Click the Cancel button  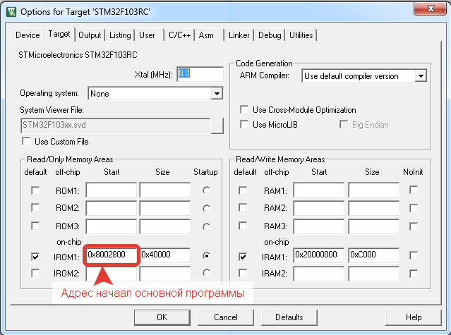[x=226, y=317]
